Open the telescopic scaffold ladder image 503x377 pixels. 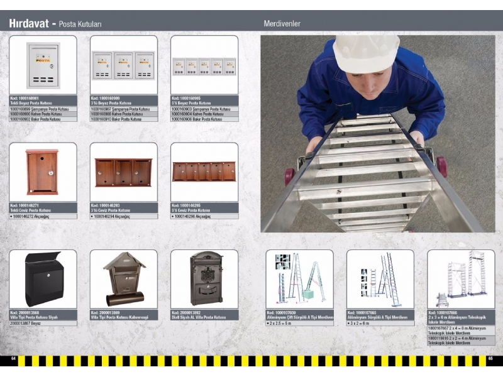click(461, 280)
